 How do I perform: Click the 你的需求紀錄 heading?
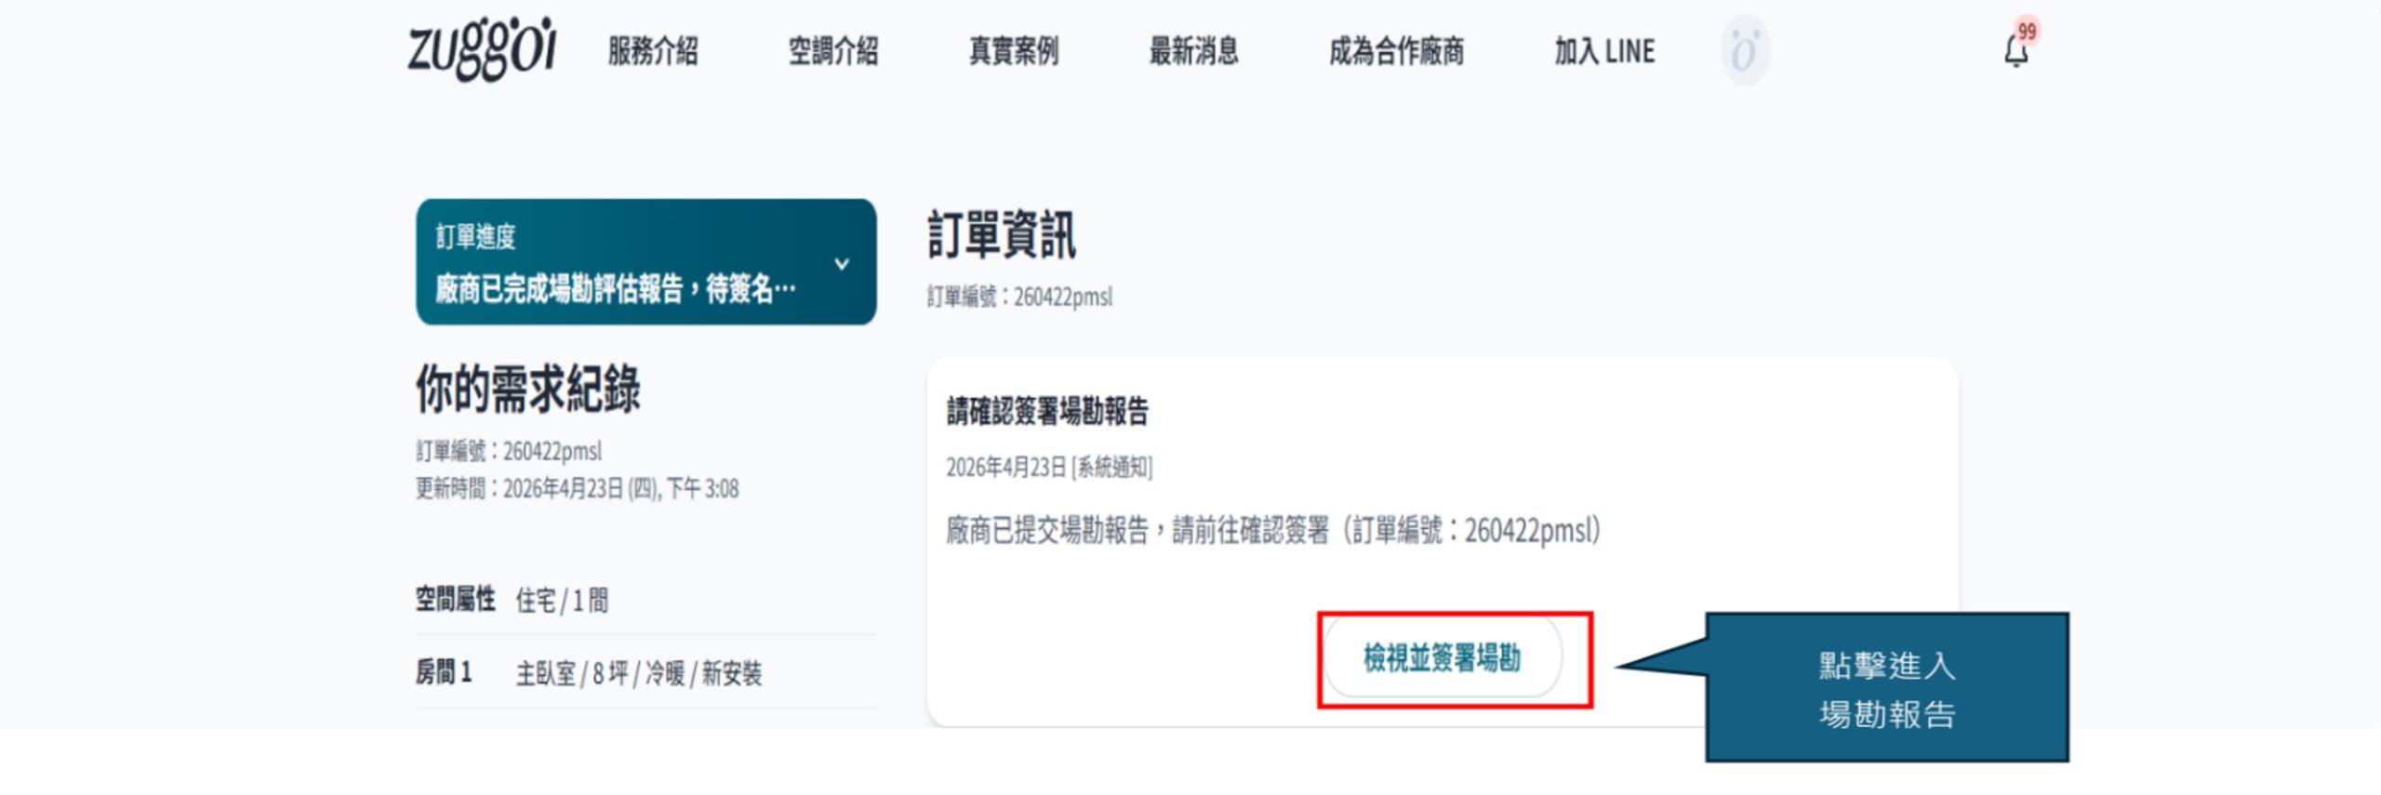coord(527,389)
